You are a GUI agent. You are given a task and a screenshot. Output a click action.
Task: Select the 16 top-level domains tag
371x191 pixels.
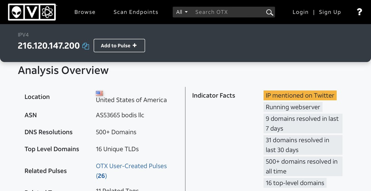pos(295,183)
